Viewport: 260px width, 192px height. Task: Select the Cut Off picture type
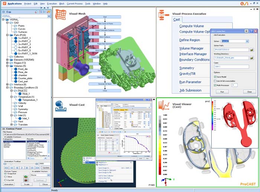click(6, 180)
